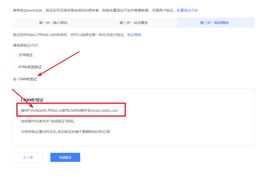This screenshot has width=271, height=181.
Task: Go to step 第一步：输入网站
Action: [53, 23]
